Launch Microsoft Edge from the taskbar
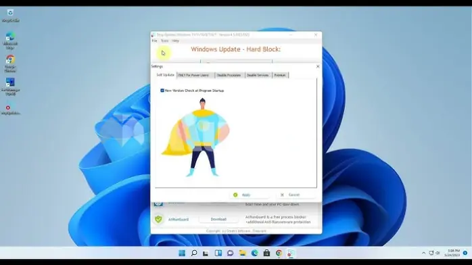 255,253
